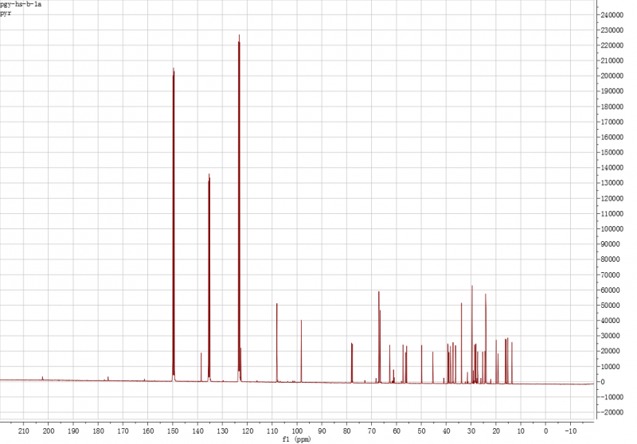Click the 200 tick label on ppm axis
This screenshot has width=637, height=444.
coord(49,431)
